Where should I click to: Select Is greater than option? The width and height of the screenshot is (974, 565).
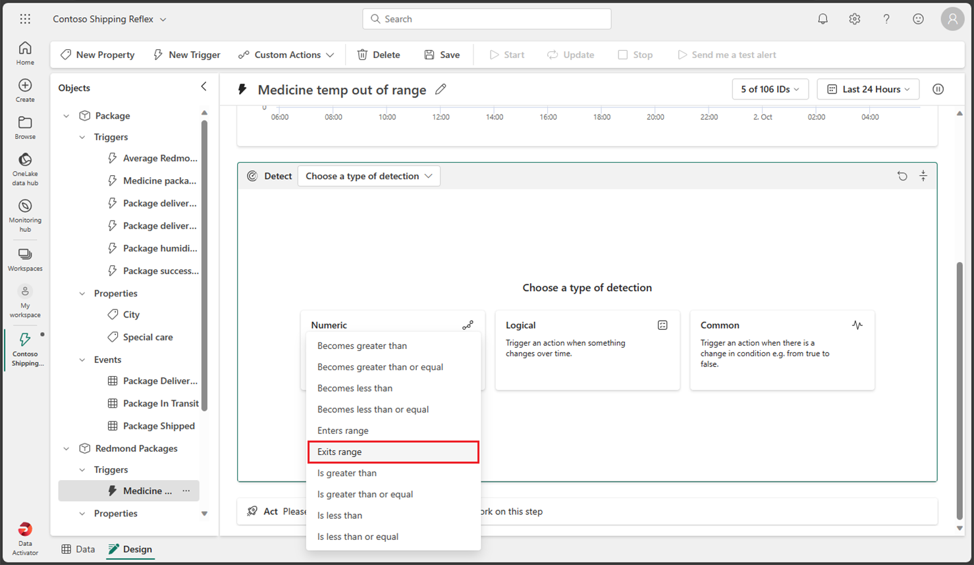pos(393,473)
